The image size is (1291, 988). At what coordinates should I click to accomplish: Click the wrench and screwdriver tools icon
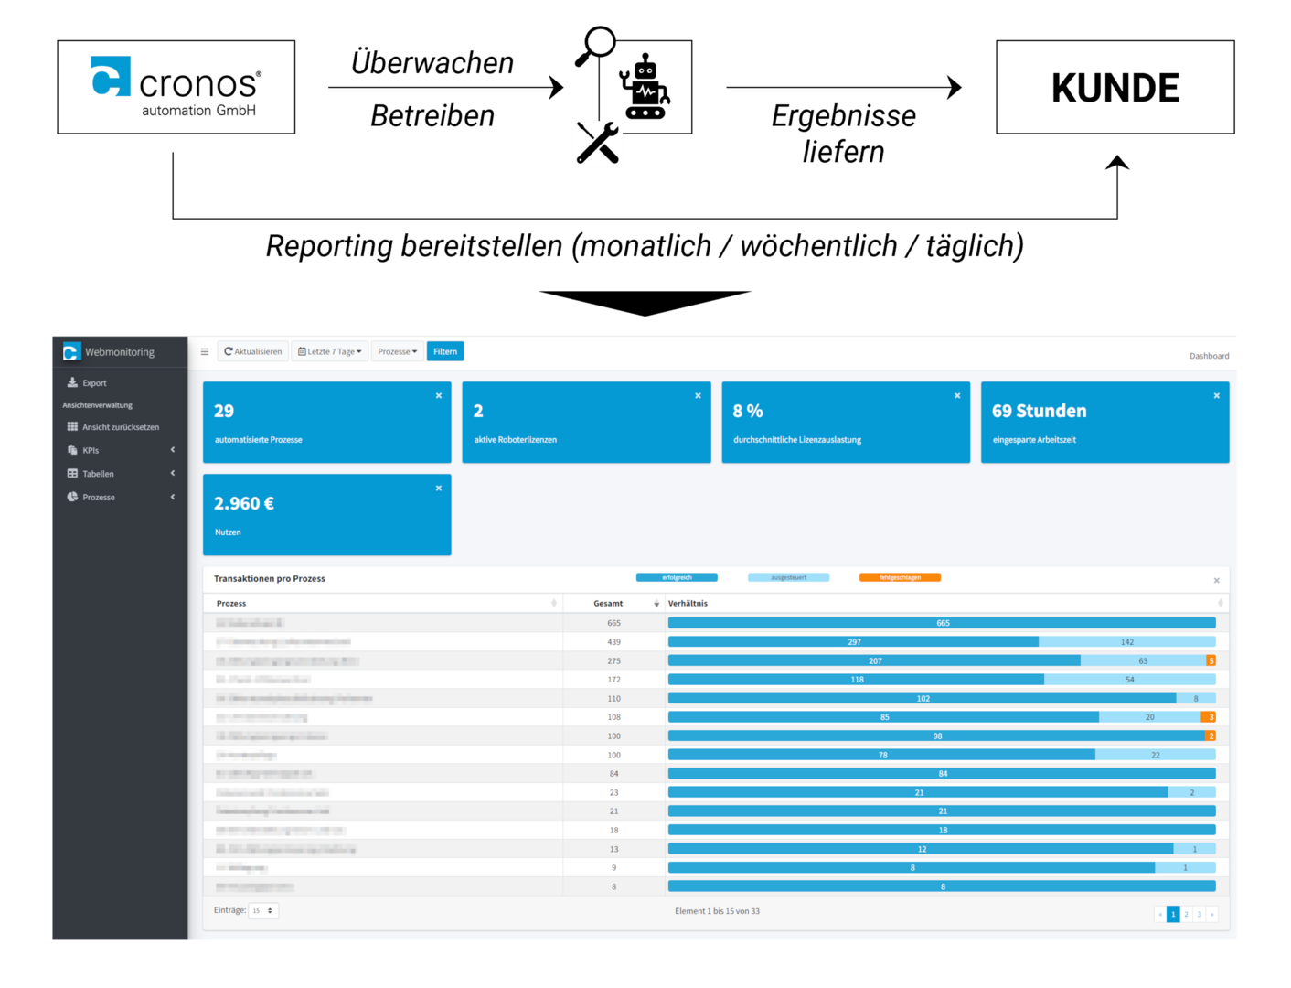pos(598,144)
